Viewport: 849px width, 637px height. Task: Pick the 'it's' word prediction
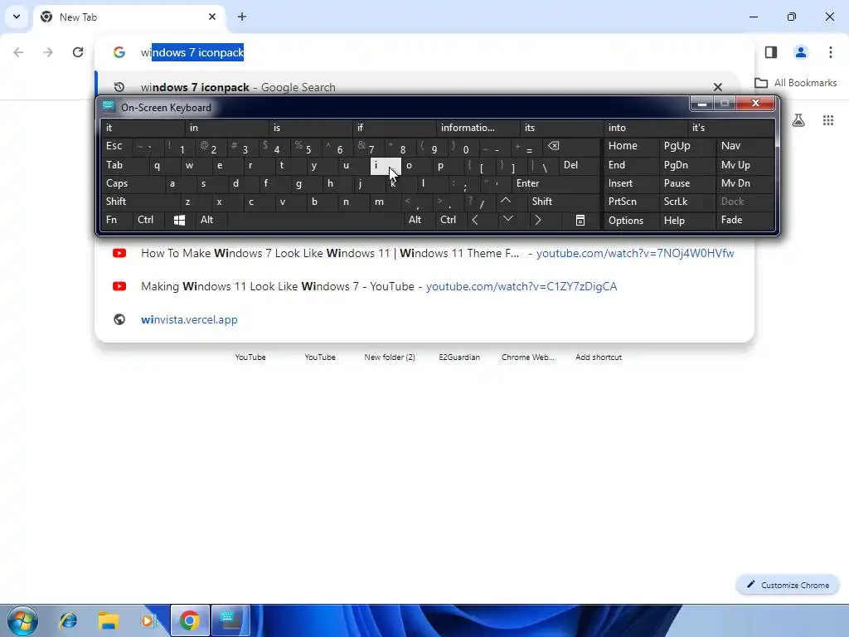click(x=731, y=128)
